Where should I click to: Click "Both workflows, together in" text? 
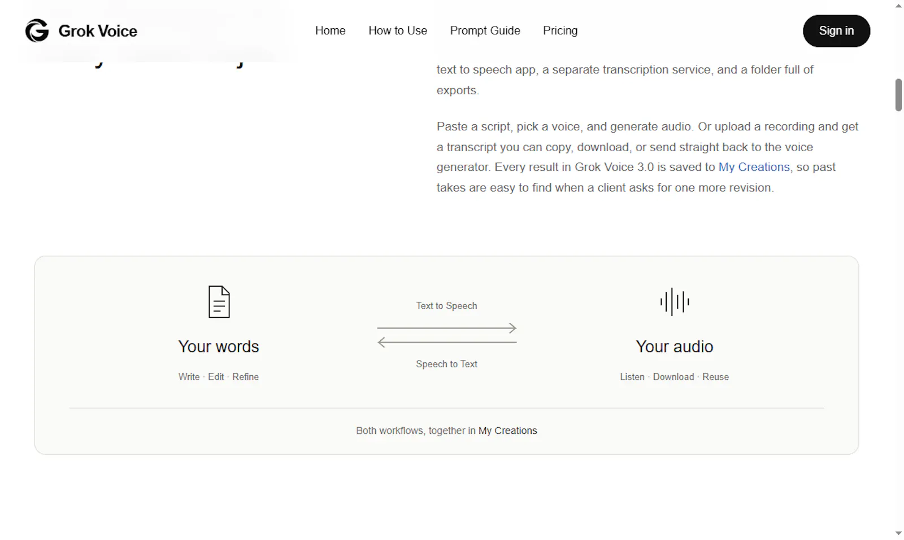tap(416, 431)
